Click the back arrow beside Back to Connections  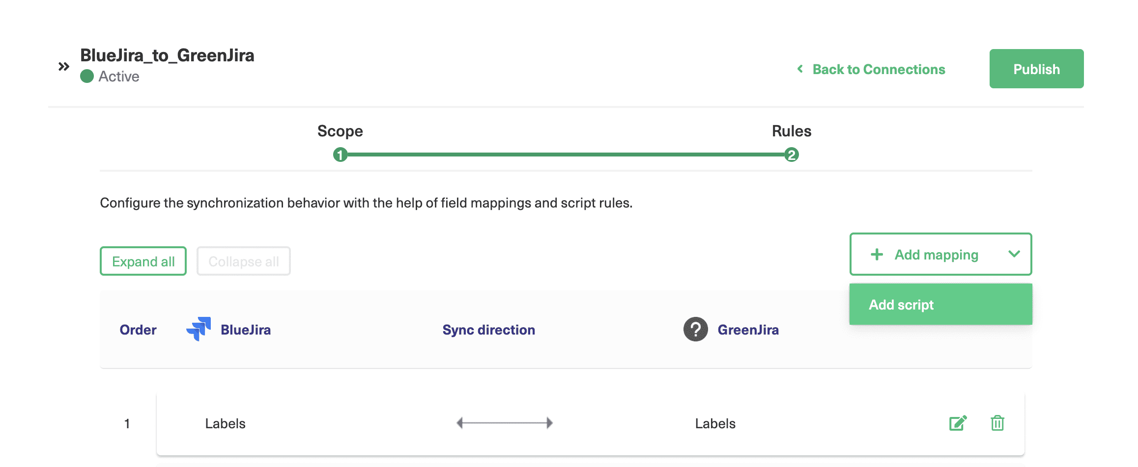click(800, 69)
